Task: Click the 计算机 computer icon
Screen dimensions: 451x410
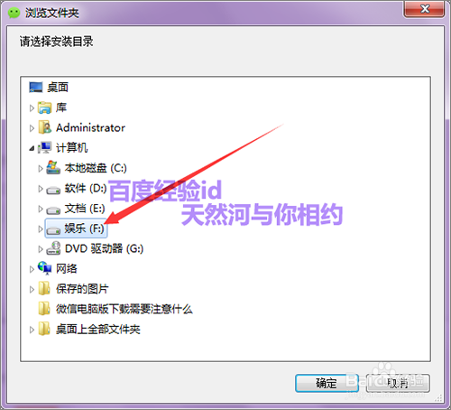Action: pos(44,148)
